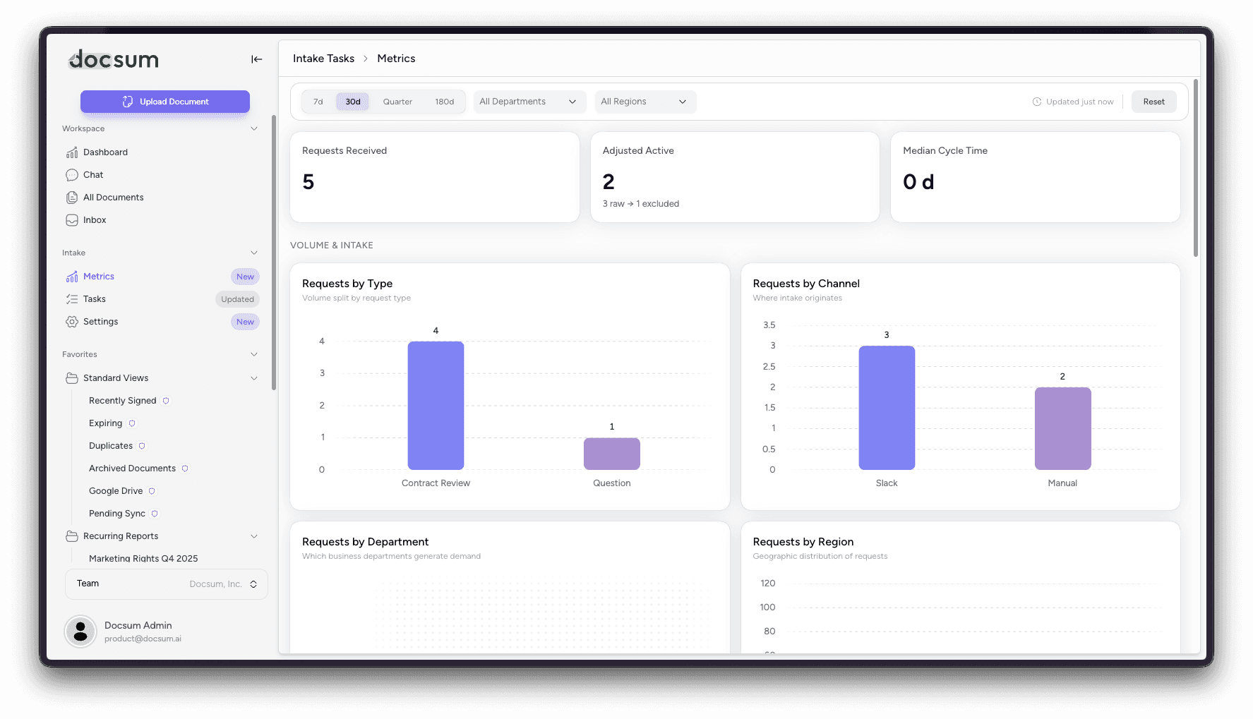Click shield icon next to Pending Sync

point(155,514)
